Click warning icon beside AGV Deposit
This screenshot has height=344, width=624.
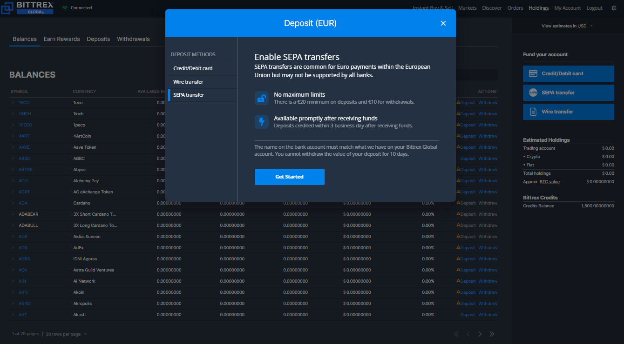[x=458, y=270]
